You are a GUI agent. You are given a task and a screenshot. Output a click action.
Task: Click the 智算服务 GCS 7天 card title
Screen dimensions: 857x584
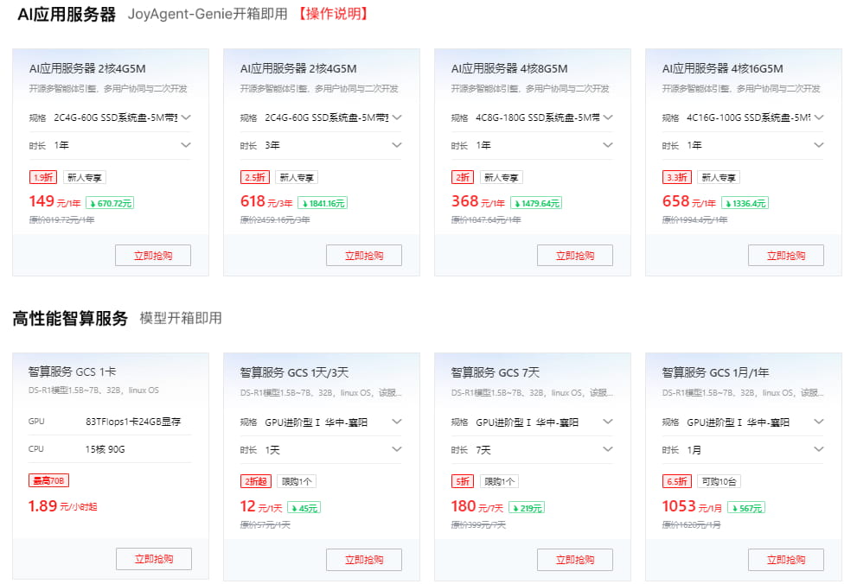(x=495, y=372)
